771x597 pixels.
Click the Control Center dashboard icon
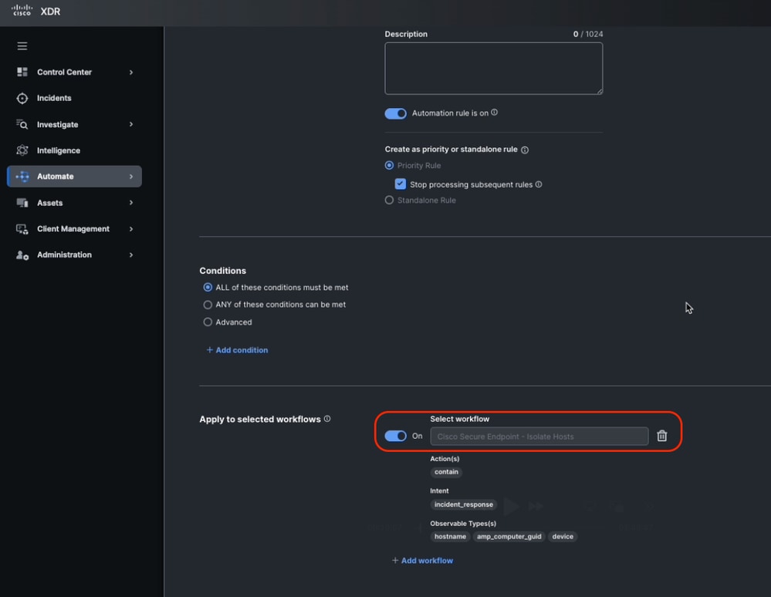pyautogui.click(x=22, y=73)
